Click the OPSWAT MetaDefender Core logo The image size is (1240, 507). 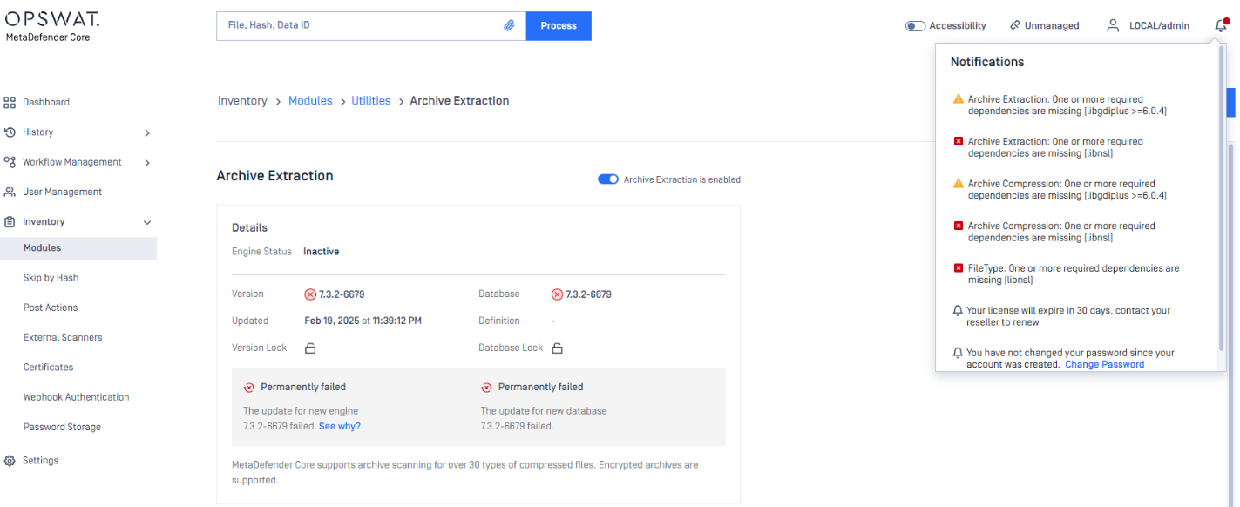pos(52,26)
